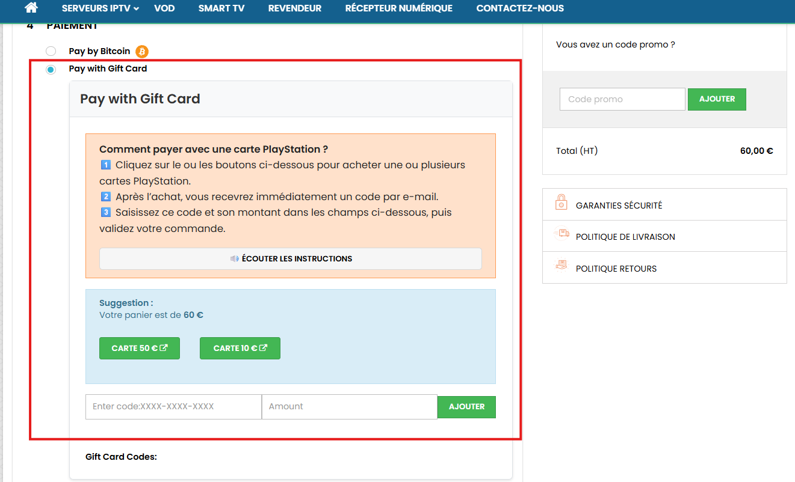The width and height of the screenshot is (795, 482).
Task: Click Ajouter to add the gift card
Action: click(466, 407)
